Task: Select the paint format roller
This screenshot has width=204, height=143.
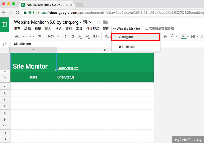Action: coord(39,36)
